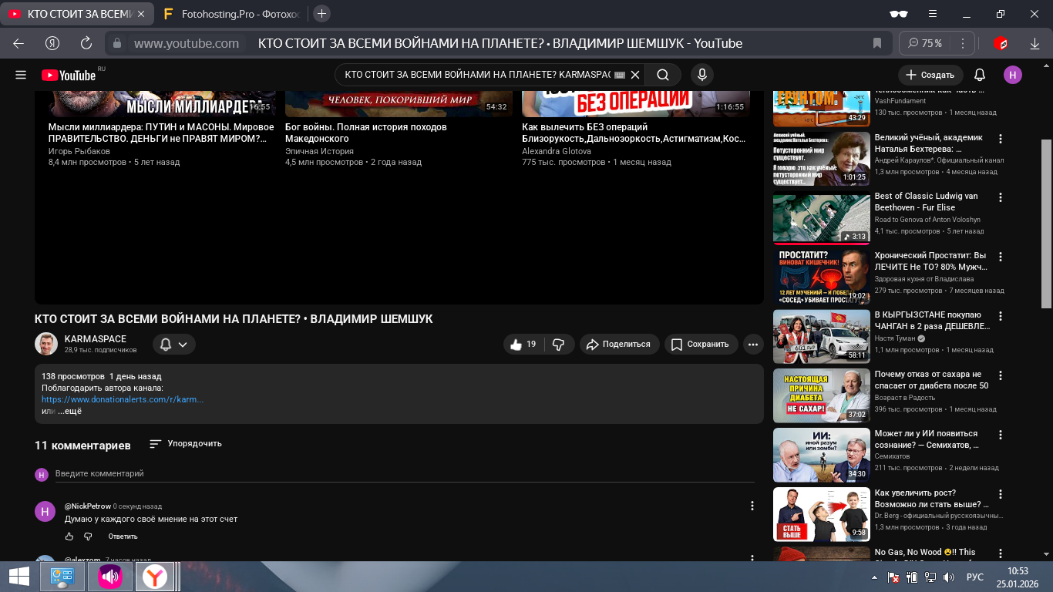Clear the YouTube search query
This screenshot has height=592, width=1053.
point(635,75)
